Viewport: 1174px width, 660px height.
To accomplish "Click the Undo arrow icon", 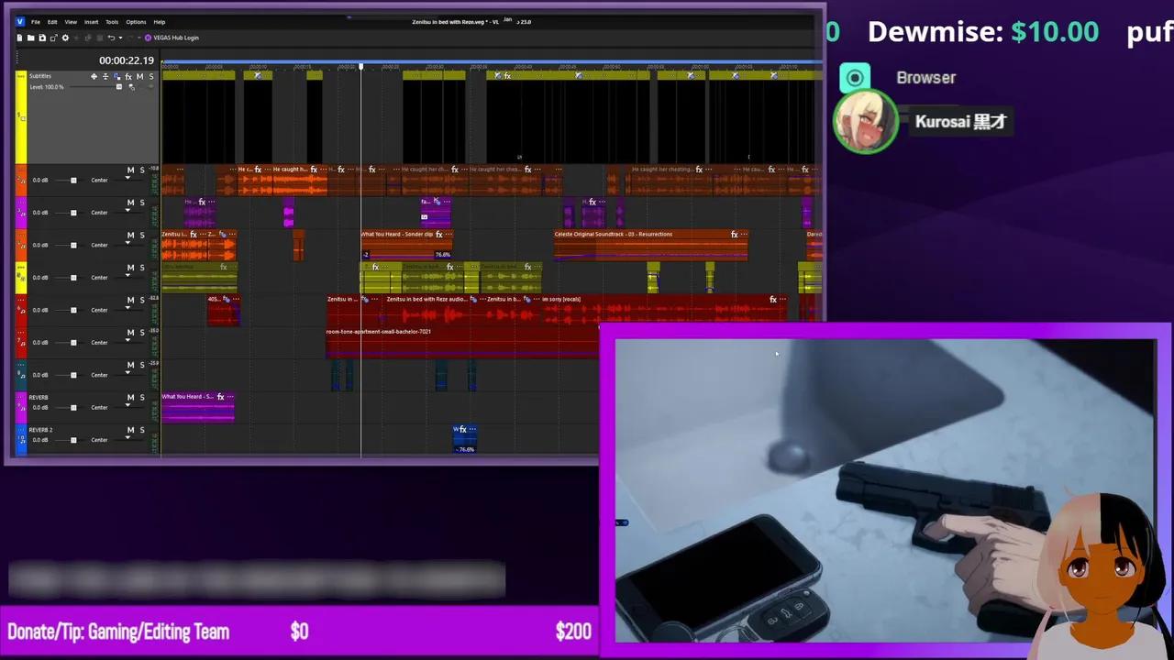I will click(111, 38).
